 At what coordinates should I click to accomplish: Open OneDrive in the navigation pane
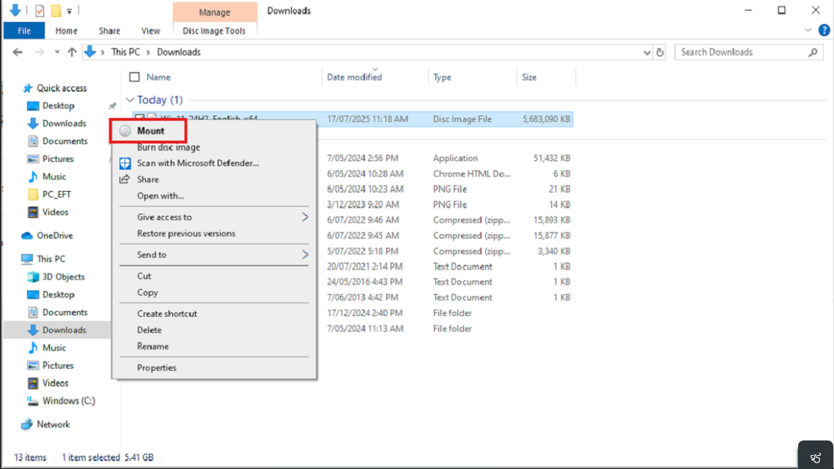pos(54,236)
